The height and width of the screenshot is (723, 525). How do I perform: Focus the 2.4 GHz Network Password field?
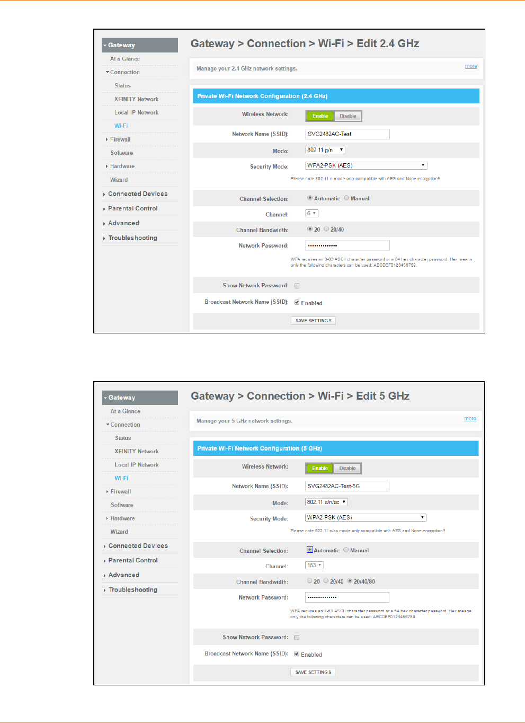click(348, 245)
